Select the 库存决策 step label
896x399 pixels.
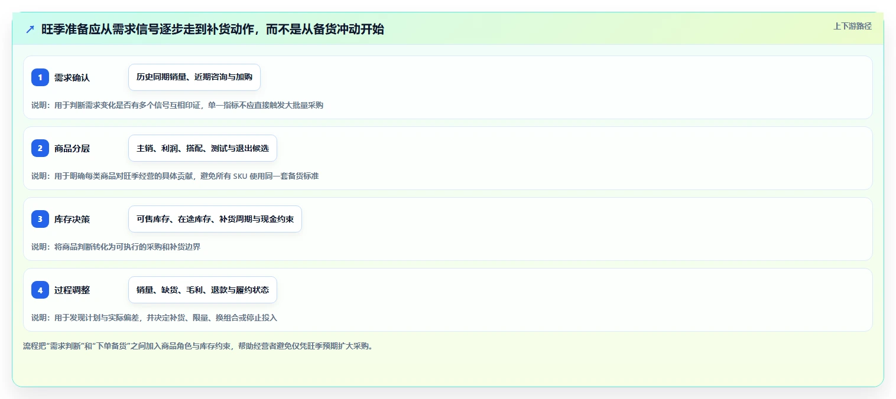click(x=72, y=219)
